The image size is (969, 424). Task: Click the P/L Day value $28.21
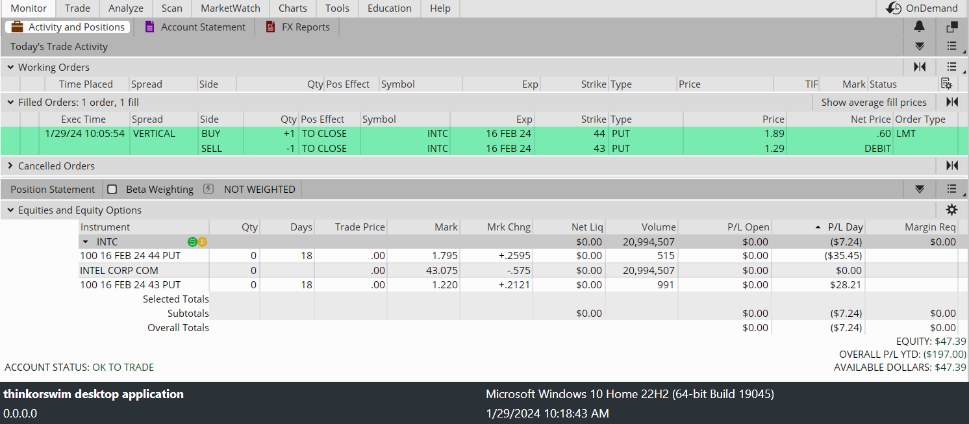click(846, 284)
